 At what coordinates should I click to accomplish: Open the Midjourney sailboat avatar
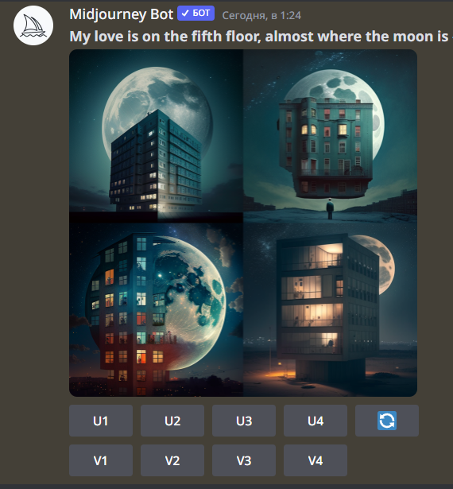(33, 25)
